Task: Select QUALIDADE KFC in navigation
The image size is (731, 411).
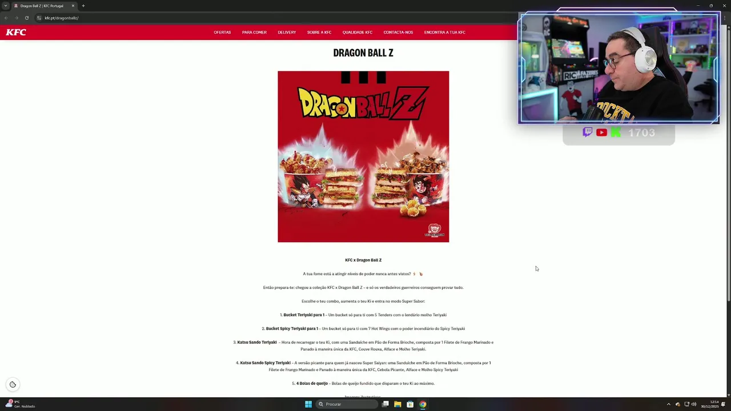Action: click(358, 33)
